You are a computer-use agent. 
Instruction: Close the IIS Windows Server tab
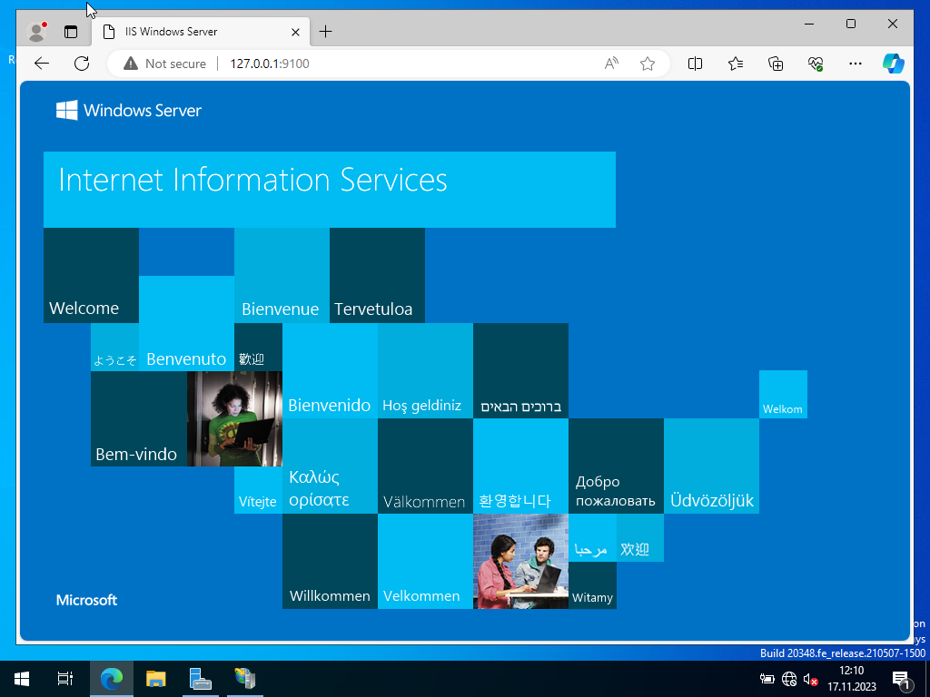tap(295, 32)
